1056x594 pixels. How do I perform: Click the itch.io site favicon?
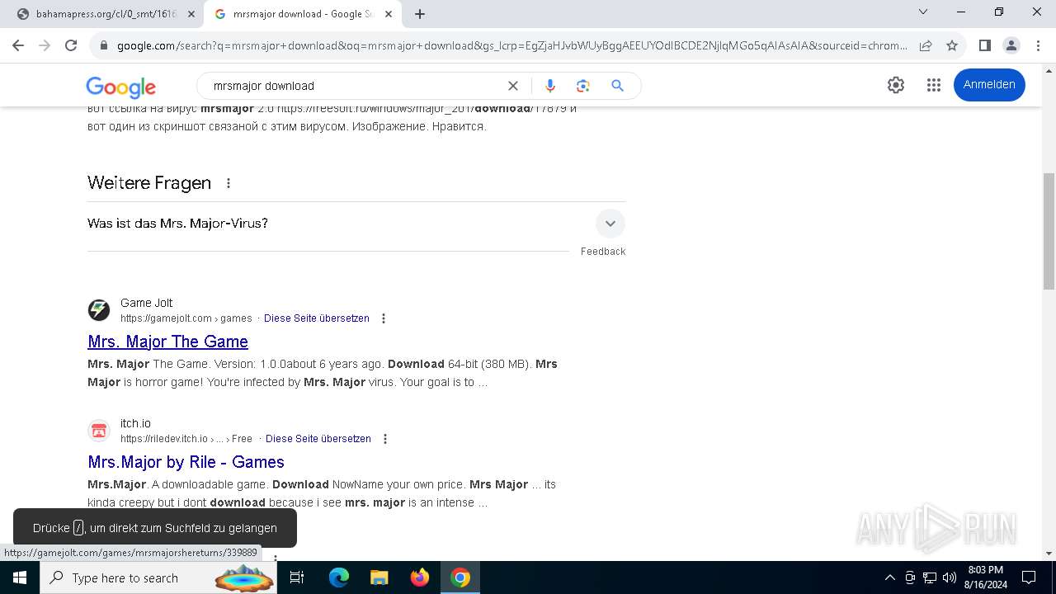coord(99,431)
